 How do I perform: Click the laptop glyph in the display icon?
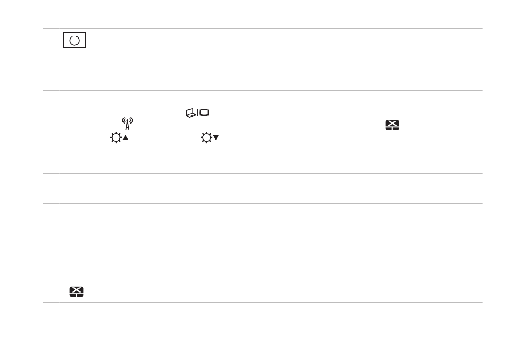click(x=190, y=113)
